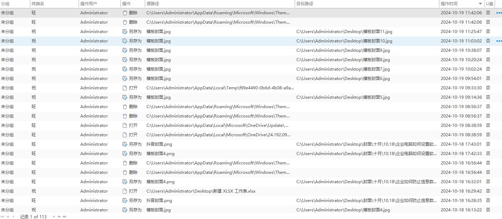Sort by the U盘 column header
This screenshot has height=219, width=502.
tap(490, 4)
